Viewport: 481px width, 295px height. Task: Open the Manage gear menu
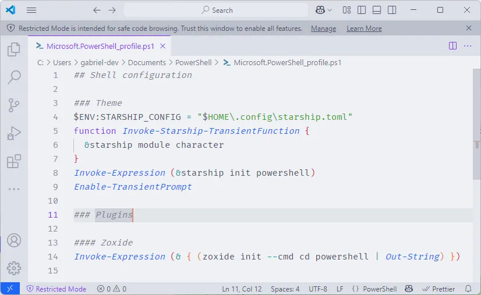point(14,268)
